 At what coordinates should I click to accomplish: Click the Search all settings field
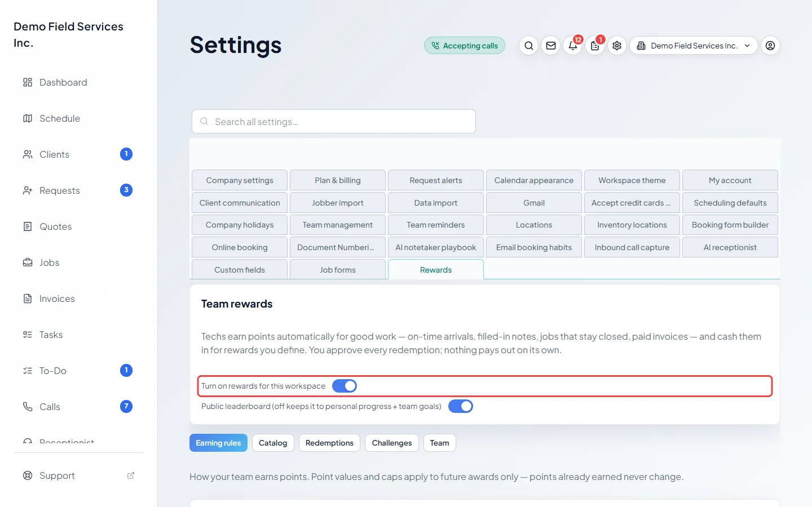334,122
